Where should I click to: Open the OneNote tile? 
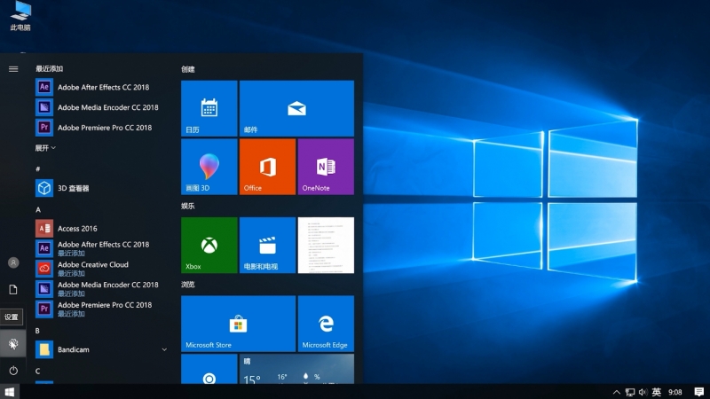(326, 167)
